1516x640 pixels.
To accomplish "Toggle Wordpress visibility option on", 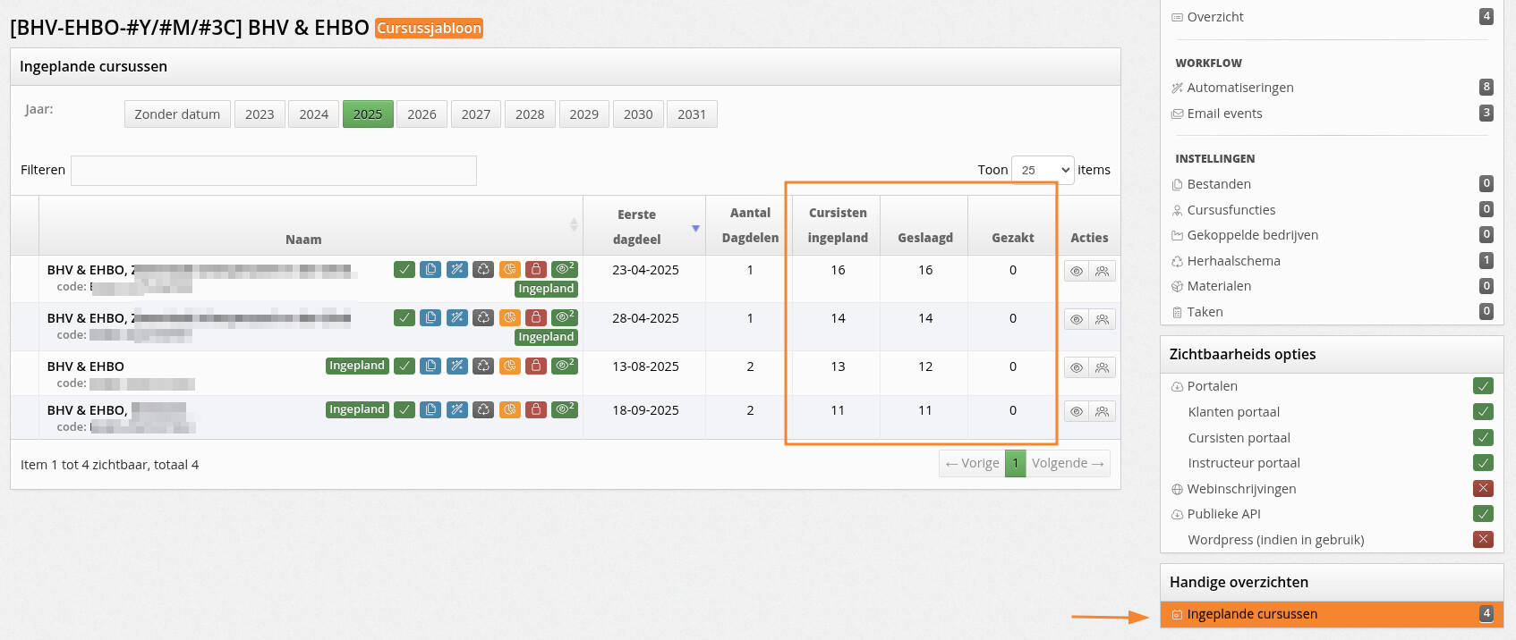I will 1483,540.
